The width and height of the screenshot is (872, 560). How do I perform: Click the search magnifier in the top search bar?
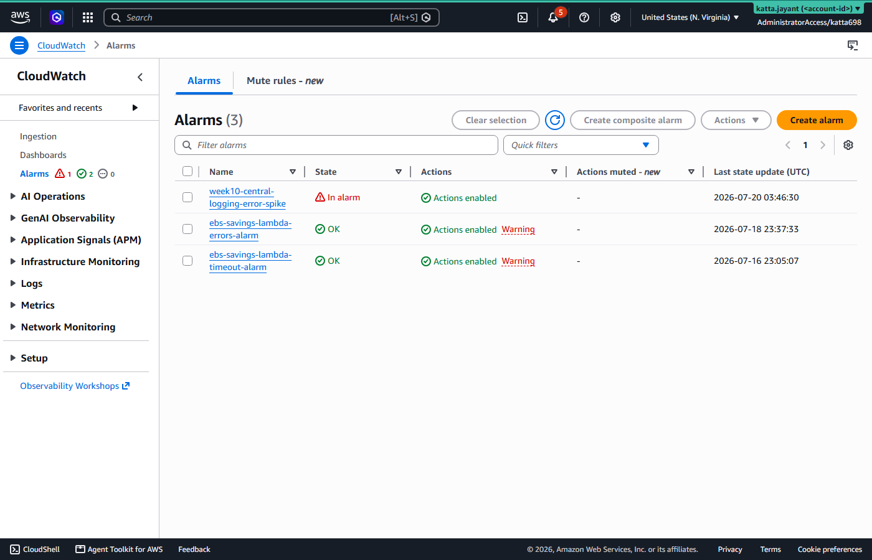coord(116,17)
